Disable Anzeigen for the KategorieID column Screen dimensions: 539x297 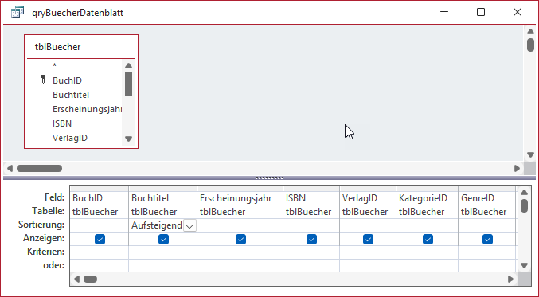pos(428,239)
